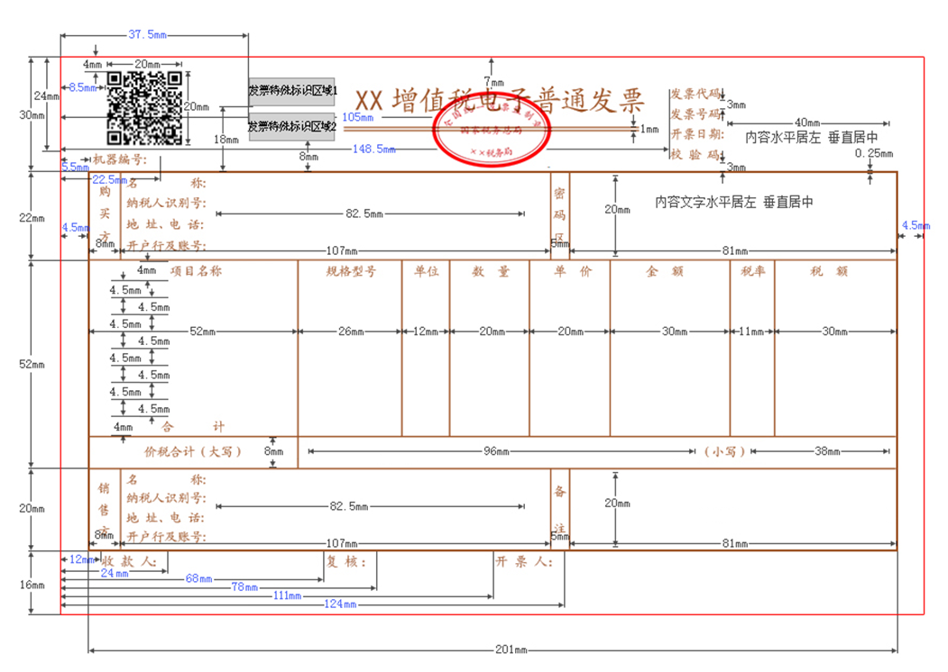The width and height of the screenshot is (948, 672).
Task: Click the 项目名称 column header
Action: (198, 271)
